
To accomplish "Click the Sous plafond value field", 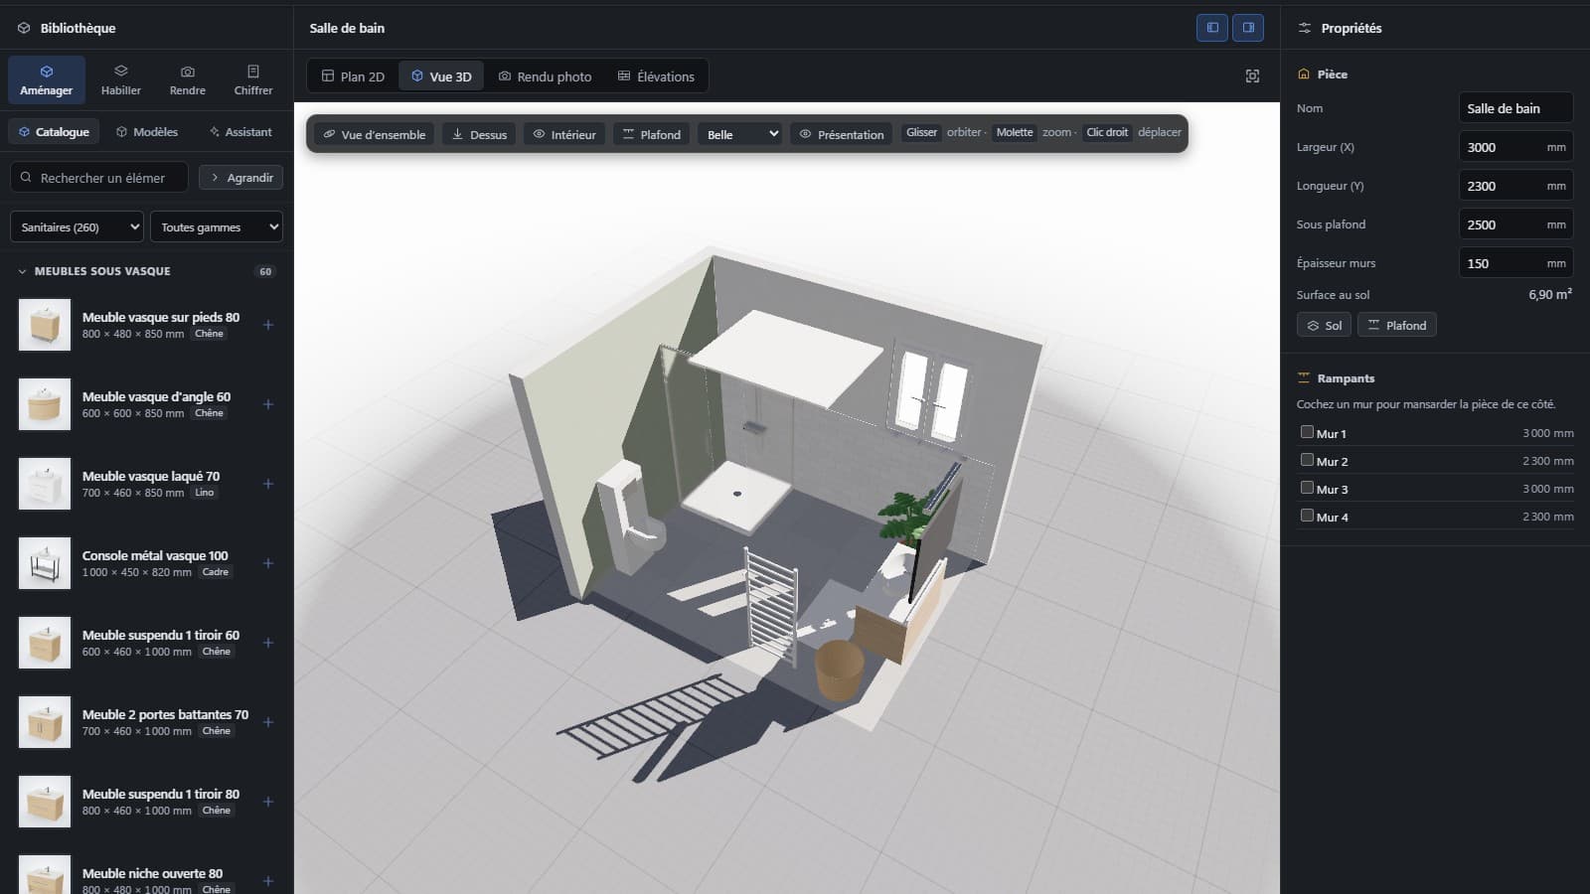I will (x=1515, y=224).
